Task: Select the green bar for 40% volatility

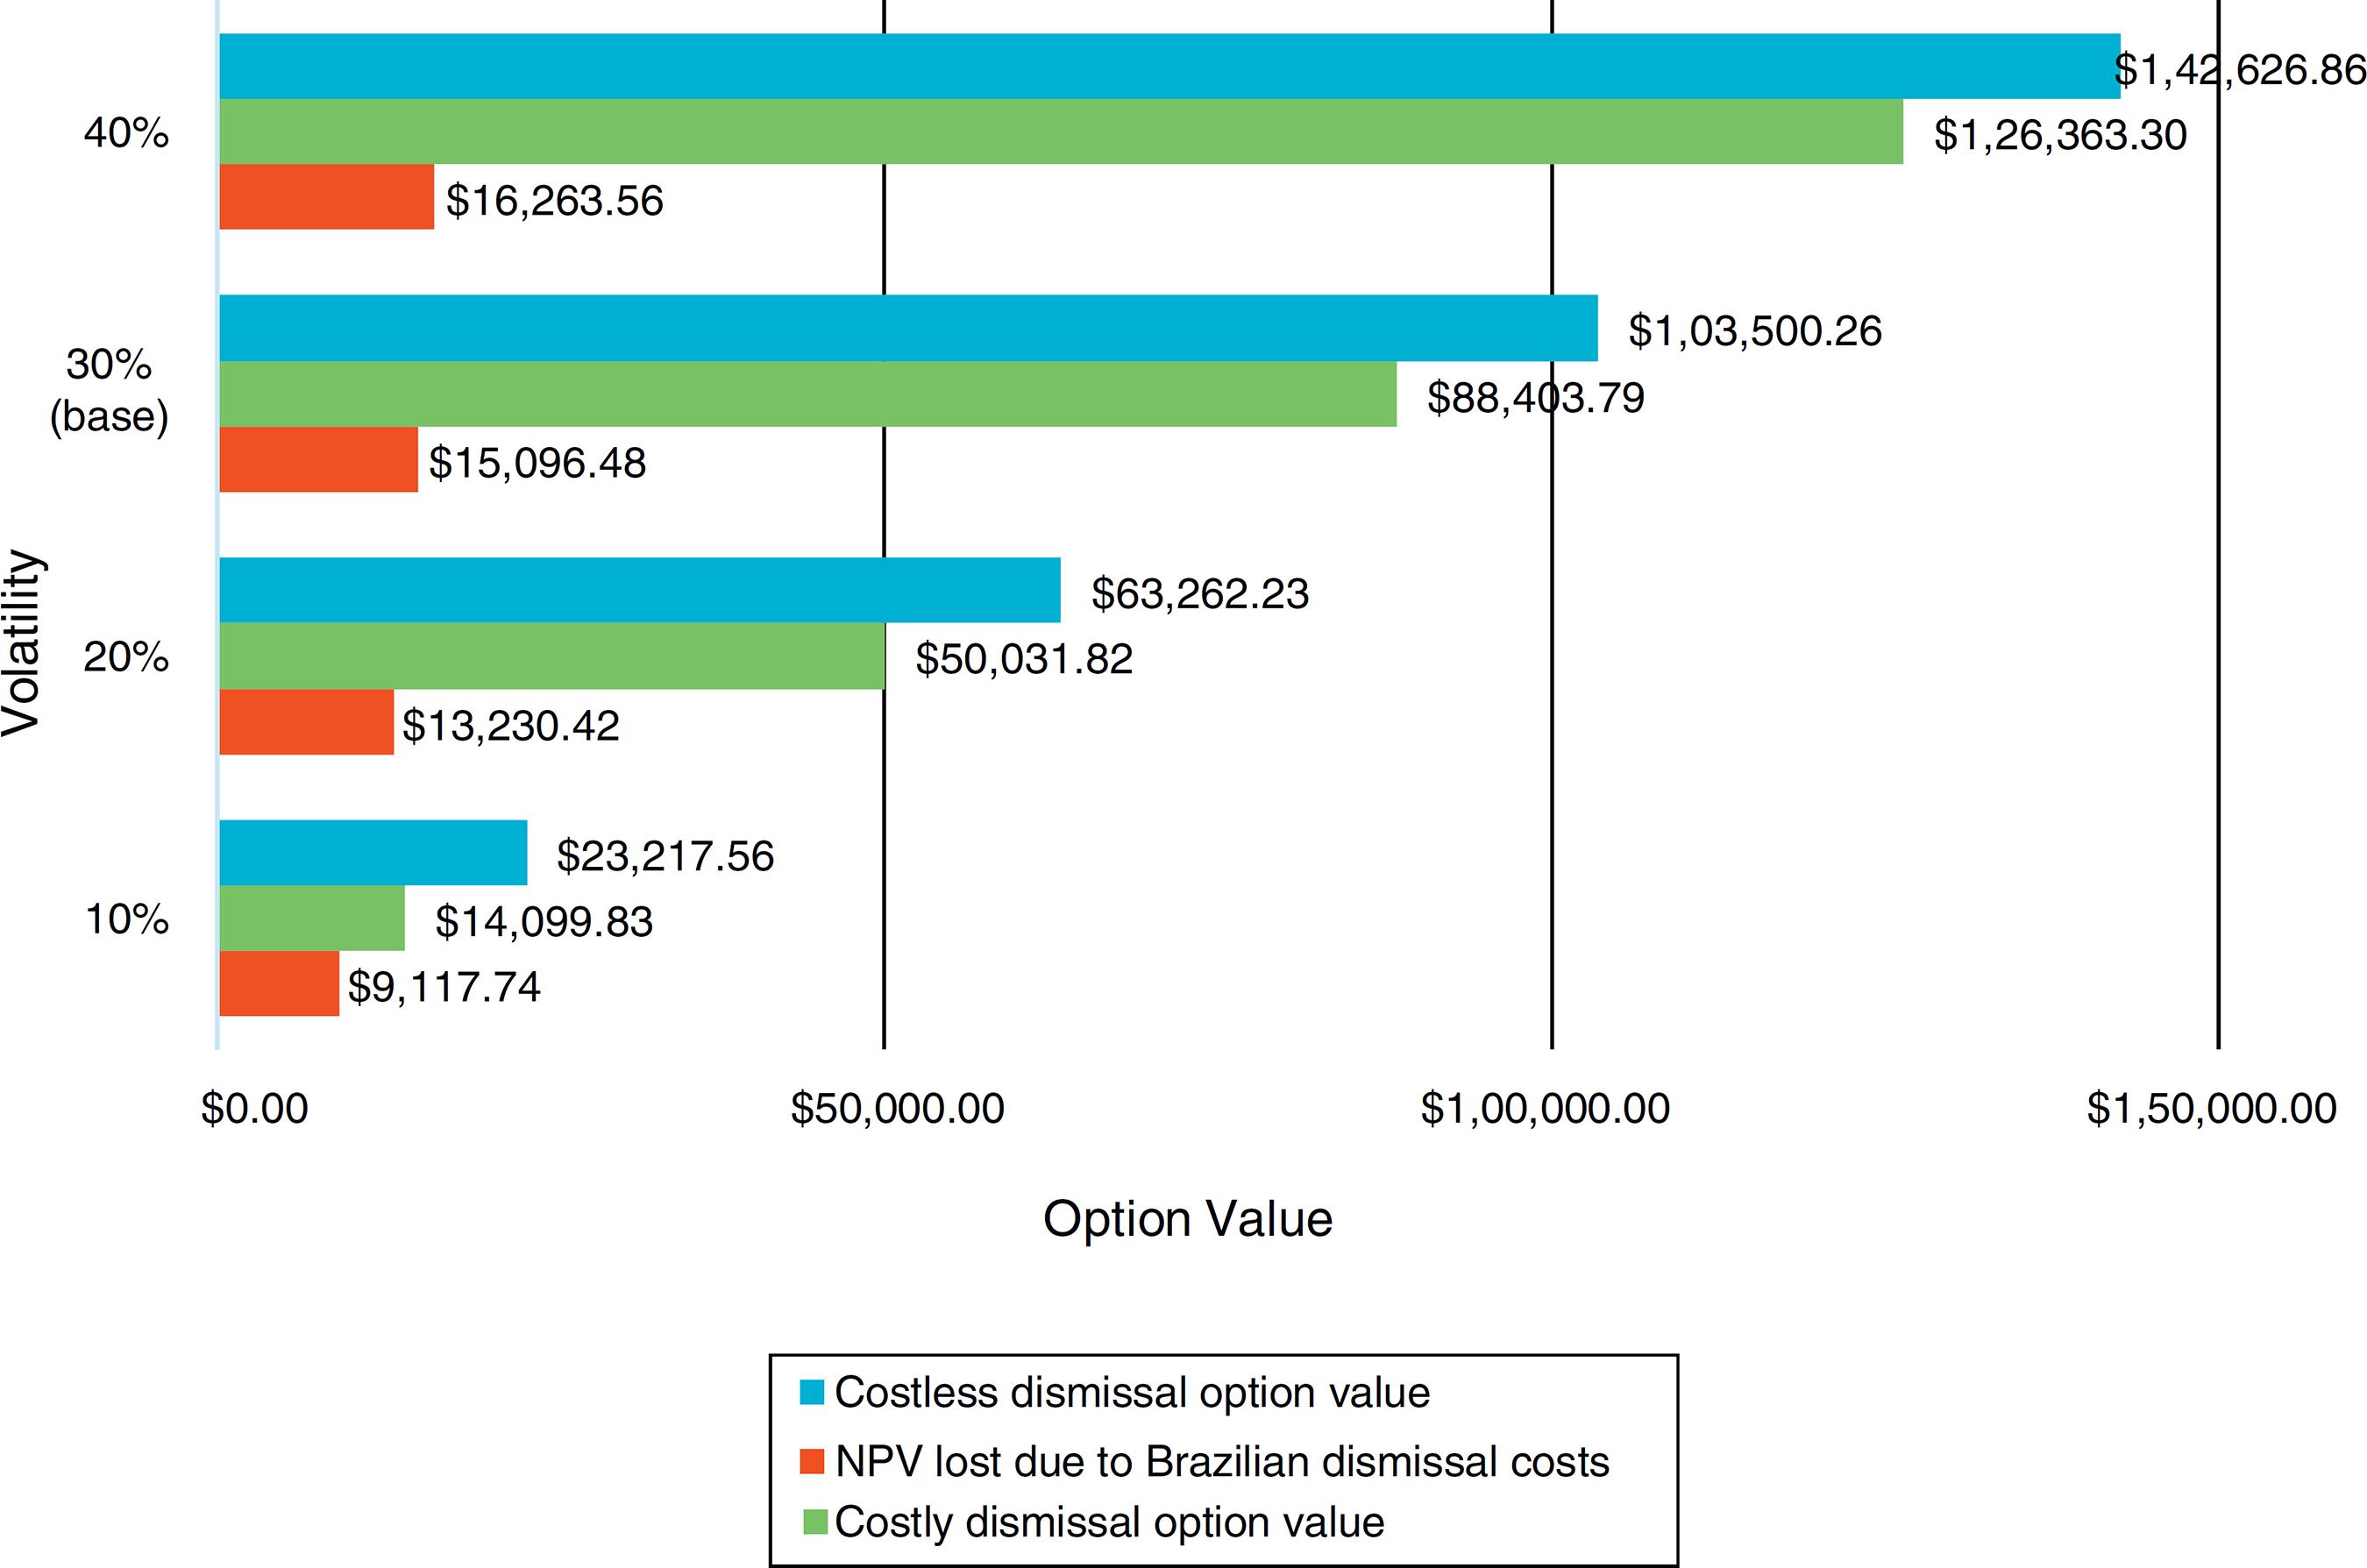Action: click(1060, 131)
